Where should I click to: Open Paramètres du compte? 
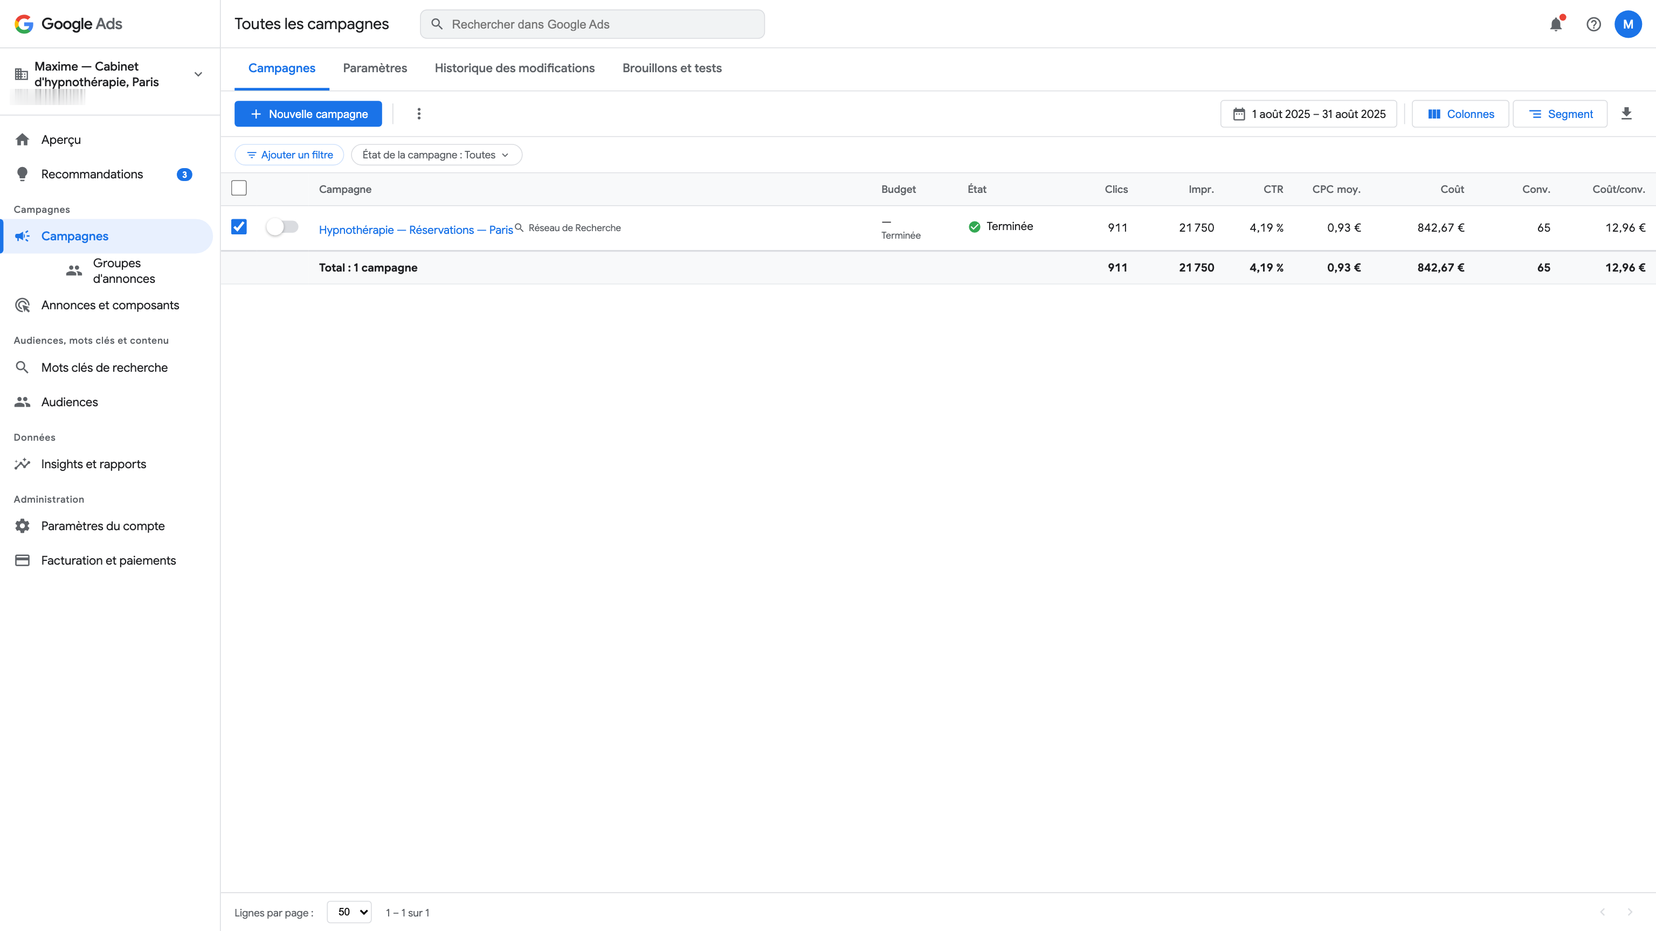point(107,526)
